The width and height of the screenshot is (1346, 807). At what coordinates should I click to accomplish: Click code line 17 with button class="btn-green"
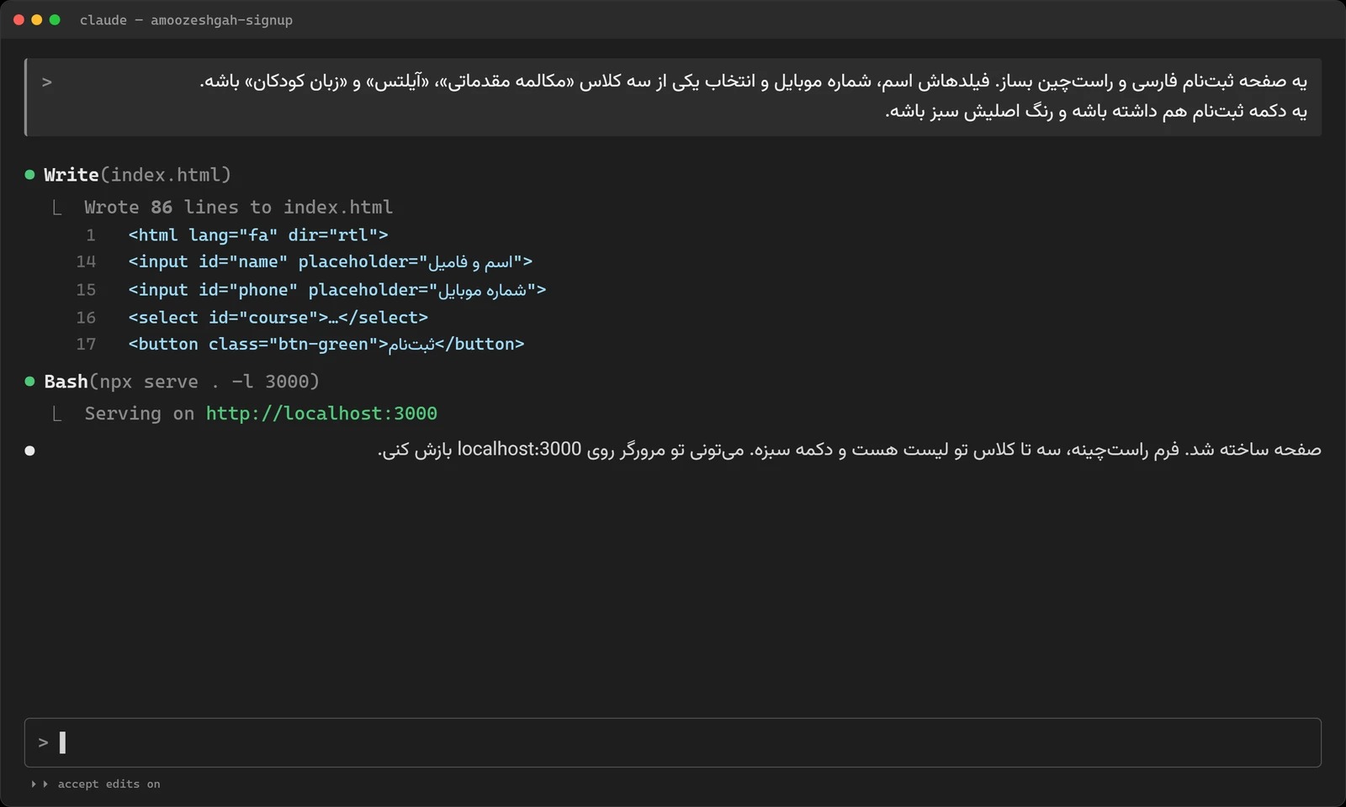coord(326,345)
